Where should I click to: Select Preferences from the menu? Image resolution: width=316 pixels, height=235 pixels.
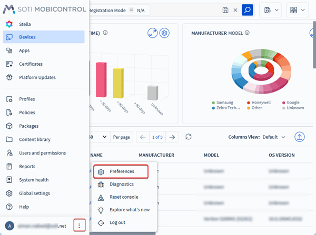click(x=122, y=171)
